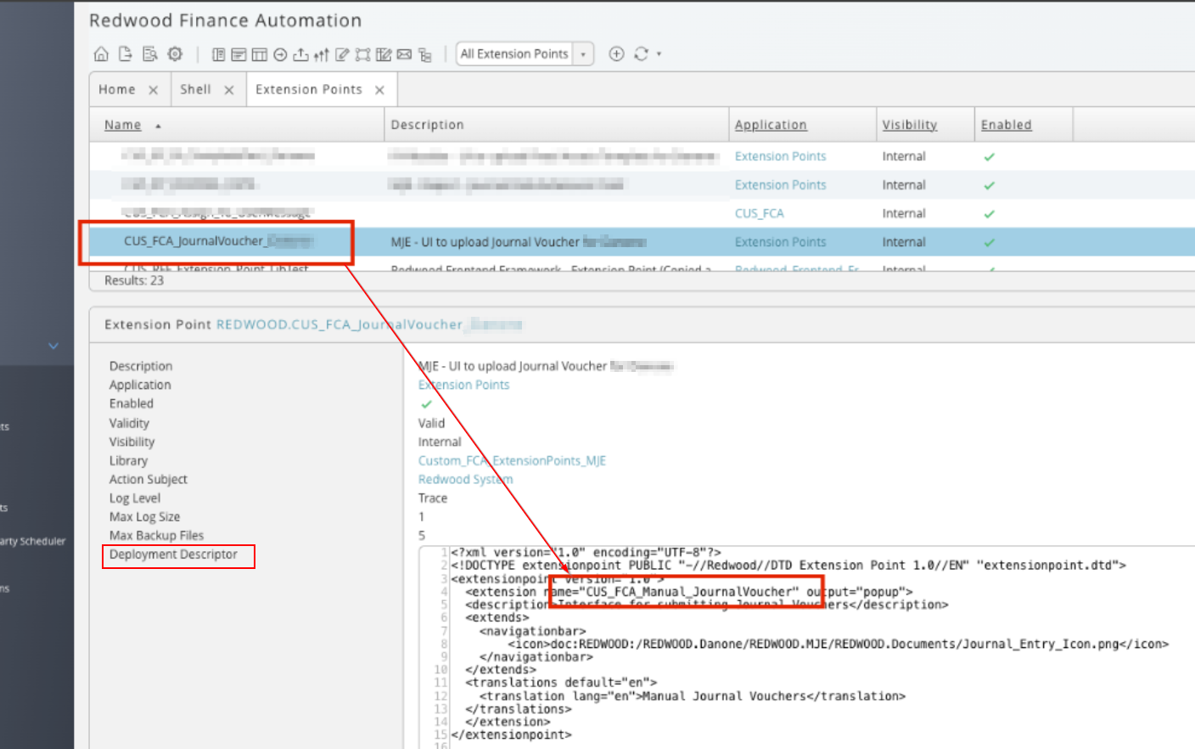Click the circled arrow toolbar icon
1195x749 pixels.
tap(280, 54)
